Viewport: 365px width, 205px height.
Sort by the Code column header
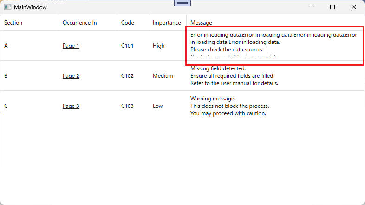pos(133,23)
